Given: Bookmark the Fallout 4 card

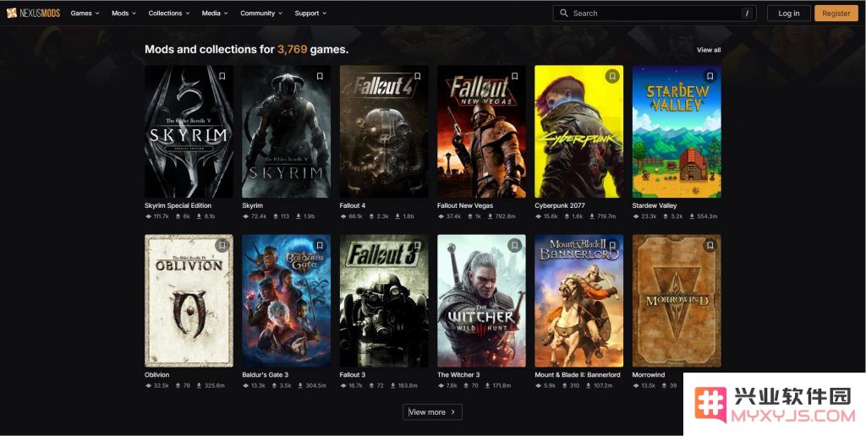Looking at the screenshot, I should [418, 76].
